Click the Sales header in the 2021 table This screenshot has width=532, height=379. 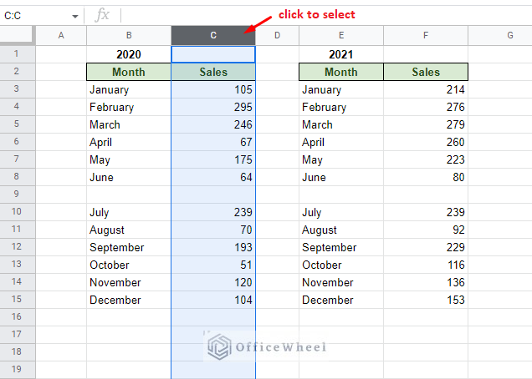pyautogui.click(x=426, y=72)
